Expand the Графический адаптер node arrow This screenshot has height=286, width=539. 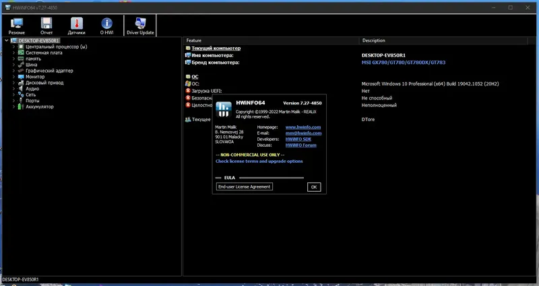(13, 71)
